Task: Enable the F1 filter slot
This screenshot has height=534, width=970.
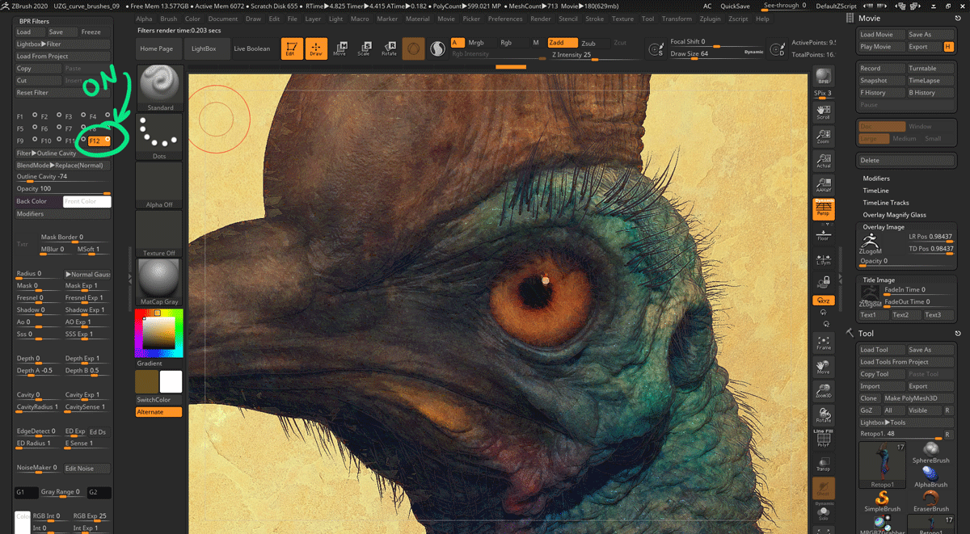Action: click(x=27, y=116)
